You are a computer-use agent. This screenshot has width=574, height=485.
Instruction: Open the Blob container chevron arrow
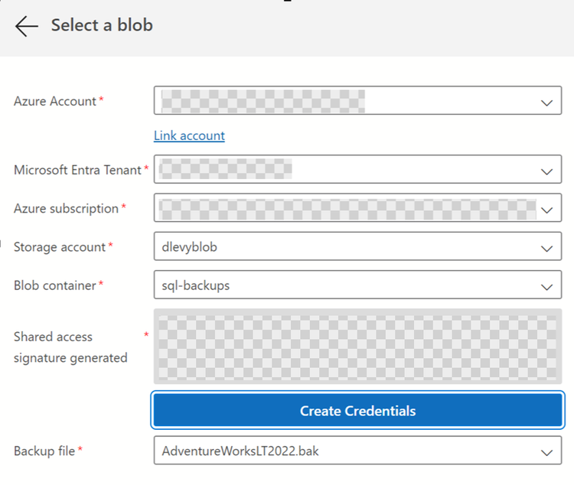click(x=546, y=286)
